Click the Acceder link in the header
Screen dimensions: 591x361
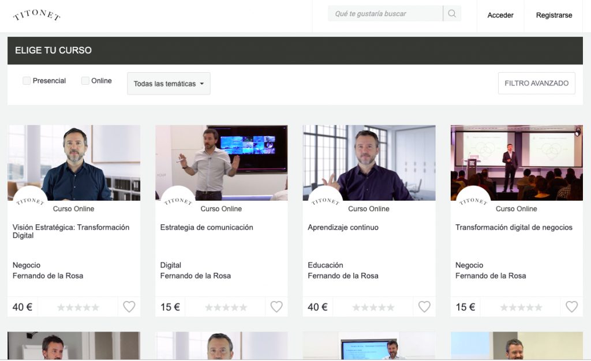500,16
